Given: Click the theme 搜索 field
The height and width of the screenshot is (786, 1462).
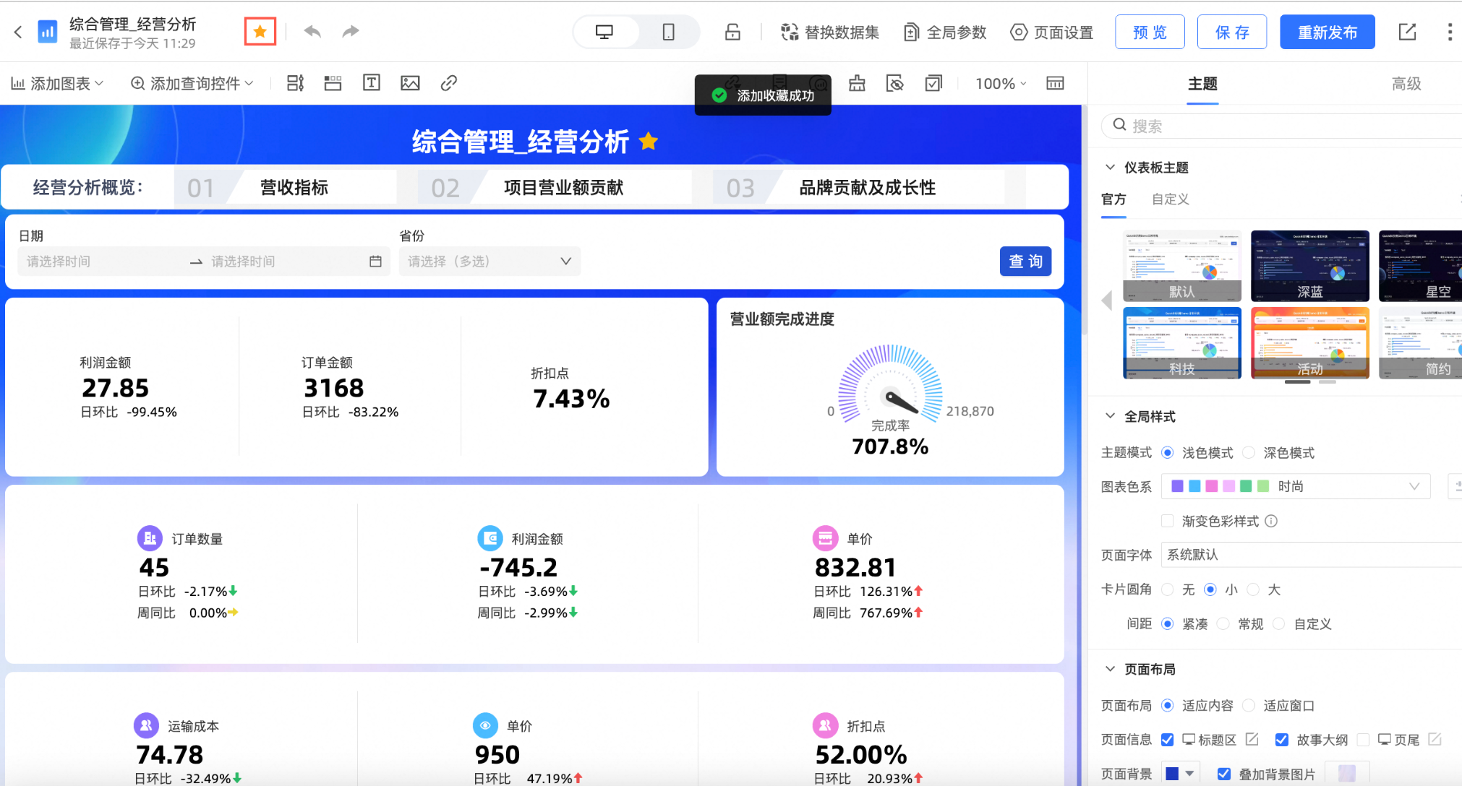Looking at the screenshot, I should click(x=1283, y=126).
